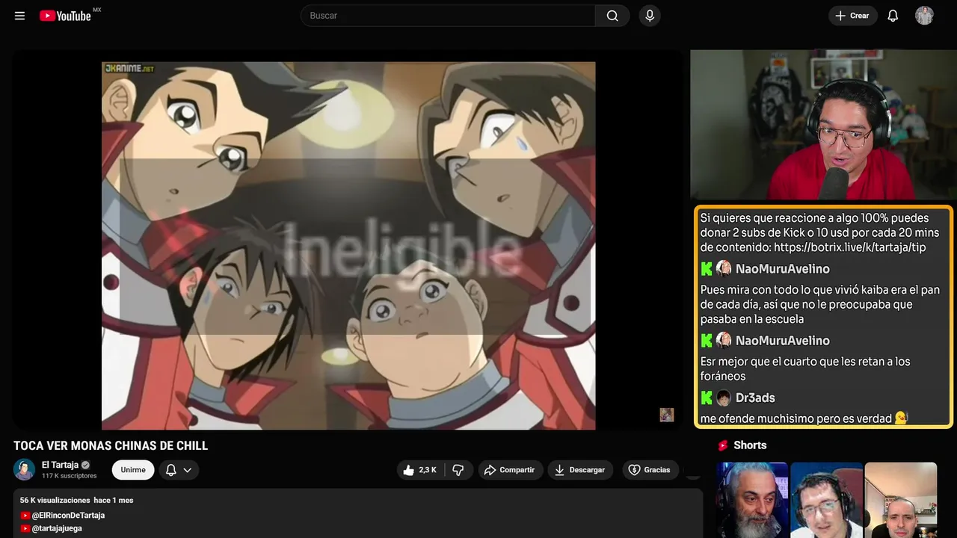Click the avatar next to Dr3ads
957x538 pixels.
click(x=724, y=398)
